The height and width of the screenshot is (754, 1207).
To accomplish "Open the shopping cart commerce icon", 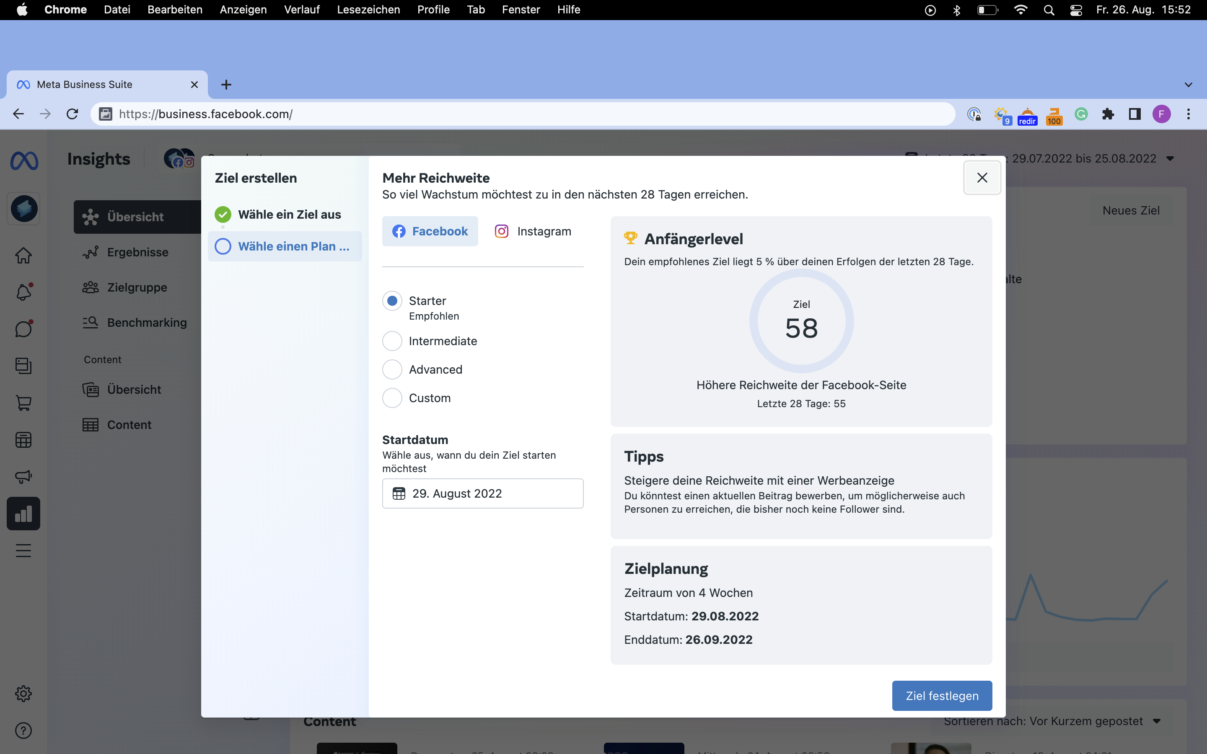I will (x=23, y=403).
